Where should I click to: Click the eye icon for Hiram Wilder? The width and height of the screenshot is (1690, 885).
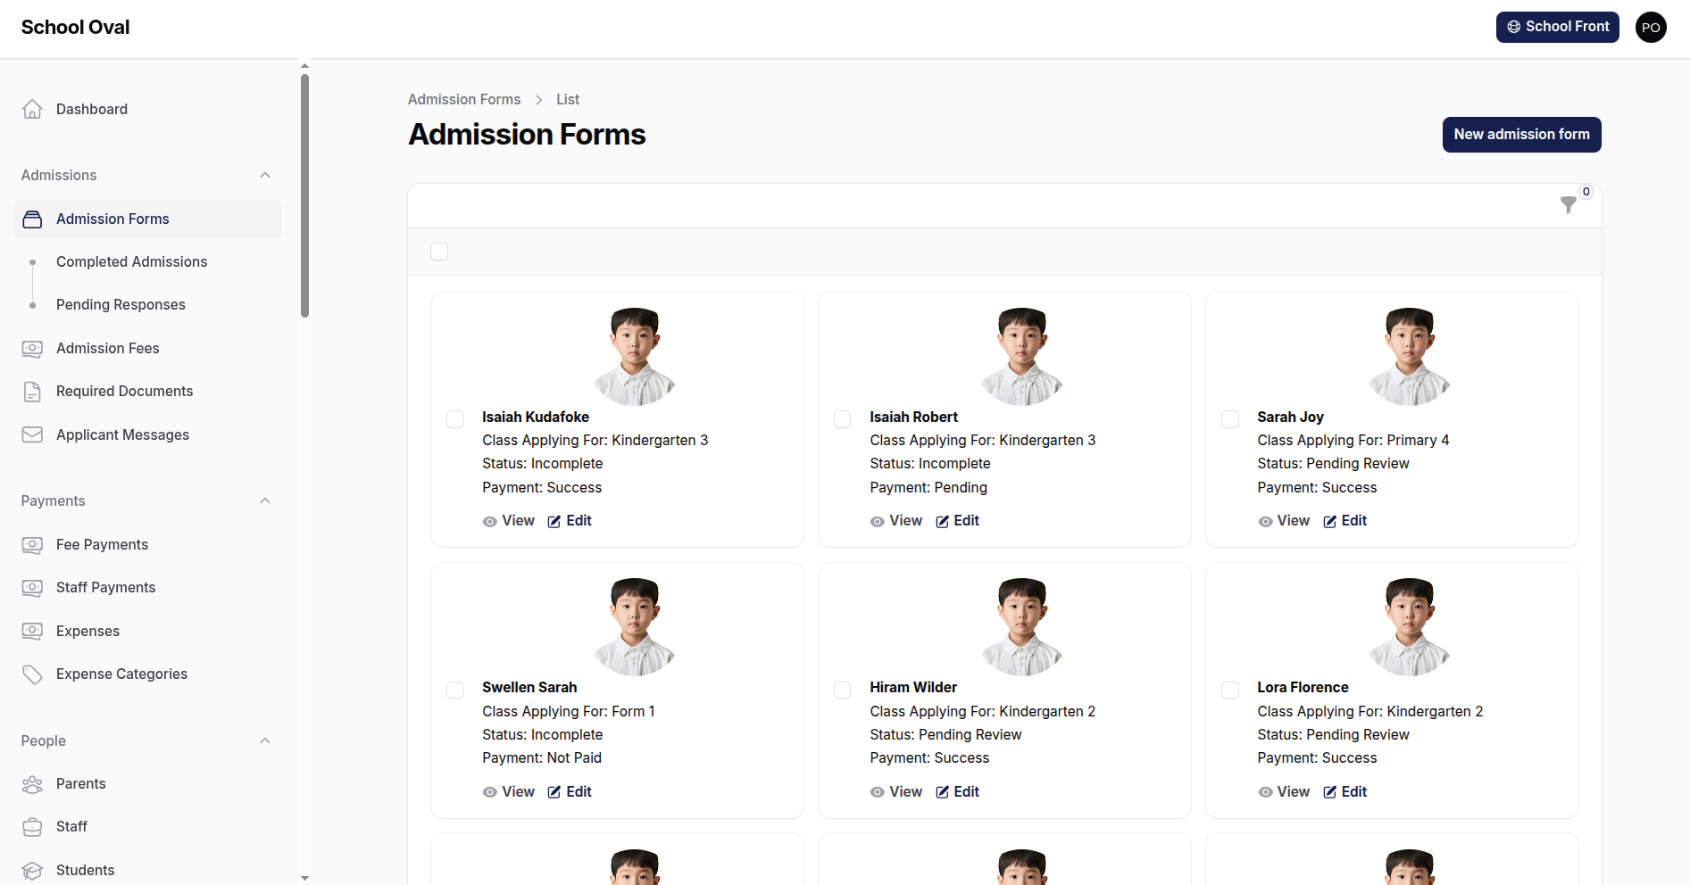click(x=878, y=792)
